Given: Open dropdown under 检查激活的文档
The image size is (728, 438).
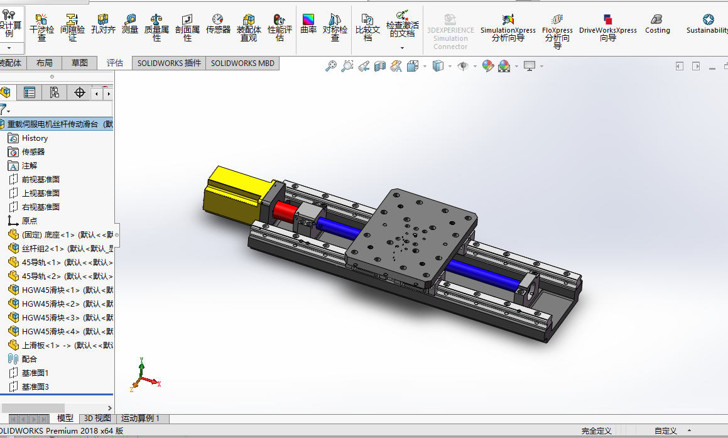Looking at the screenshot, I should (402, 48).
